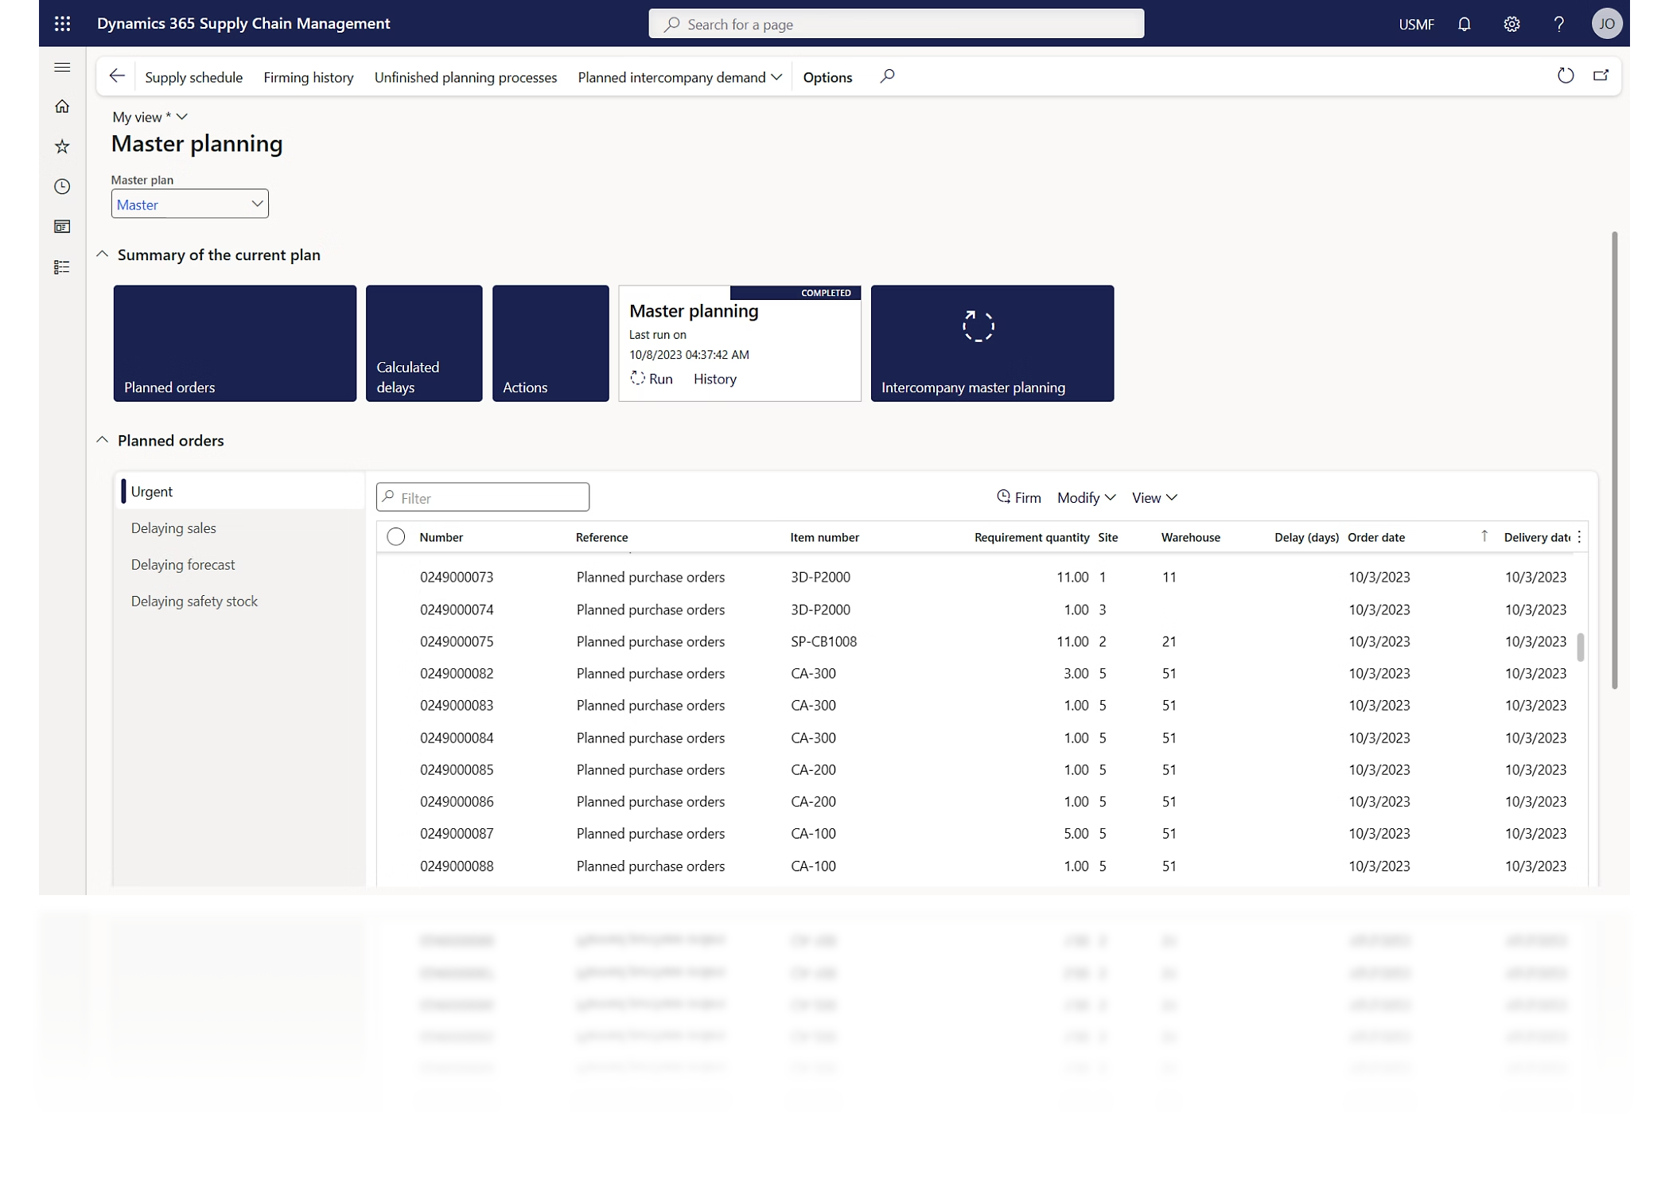Click the Firm button
The width and height of the screenshot is (1669, 1203).
coord(1018,498)
